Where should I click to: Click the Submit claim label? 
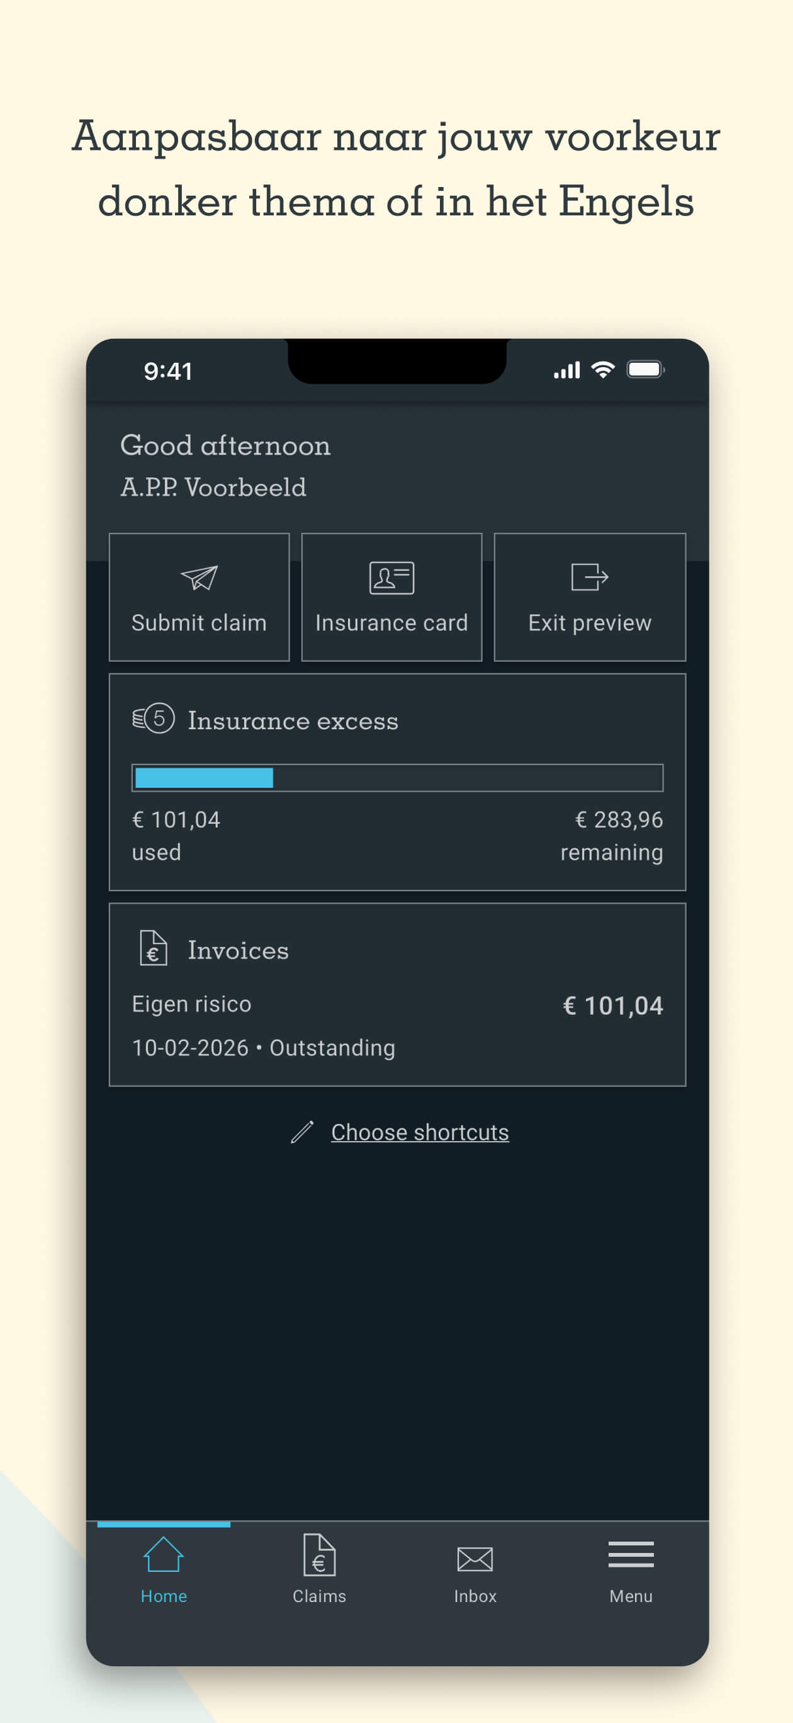coord(200,623)
